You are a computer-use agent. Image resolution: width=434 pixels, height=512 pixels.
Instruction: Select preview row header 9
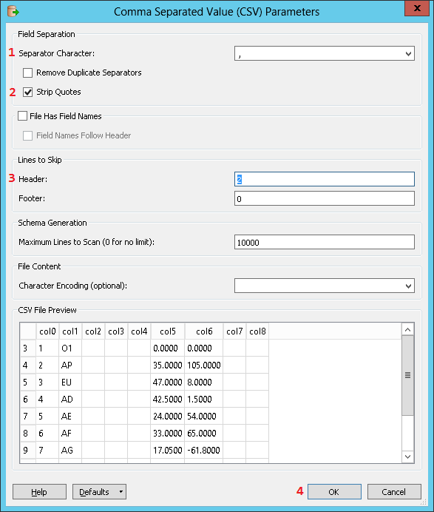tap(28, 451)
